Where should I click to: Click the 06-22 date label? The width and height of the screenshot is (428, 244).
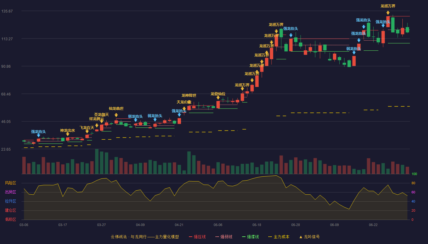coord(373,225)
